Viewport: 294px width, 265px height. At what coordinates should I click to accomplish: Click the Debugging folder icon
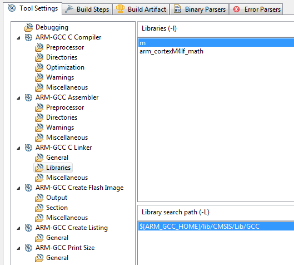(28, 27)
